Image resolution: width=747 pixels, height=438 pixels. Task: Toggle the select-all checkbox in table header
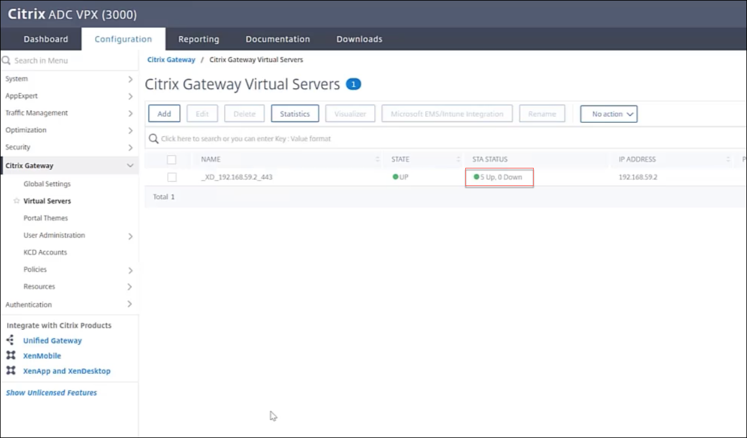pyautogui.click(x=171, y=160)
